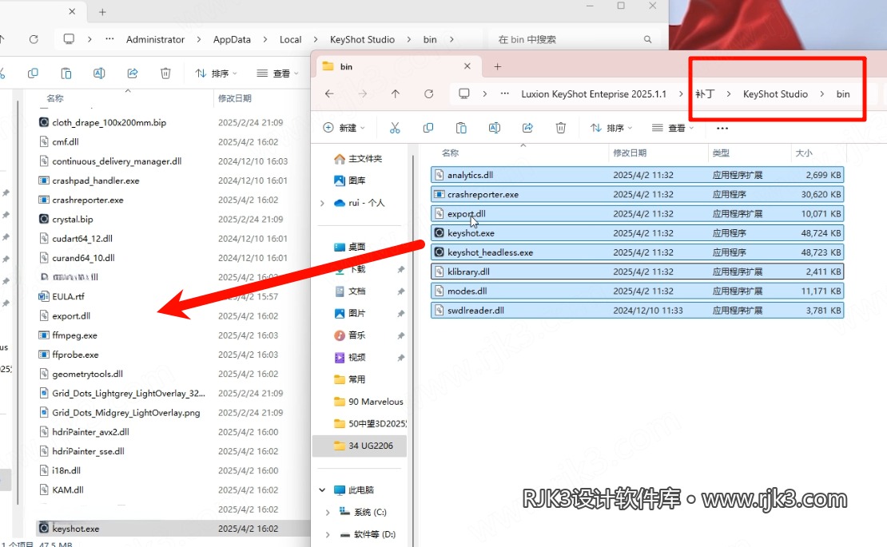
Task: Select keyshot_headless.exe in front window
Action: pyautogui.click(x=637, y=252)
